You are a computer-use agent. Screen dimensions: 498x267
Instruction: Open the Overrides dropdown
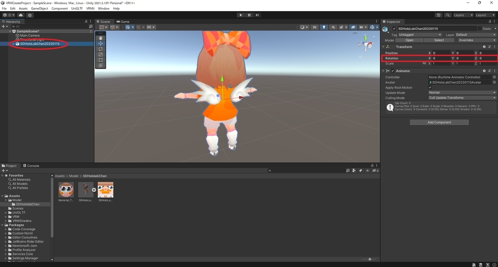(x=476, y=40)
